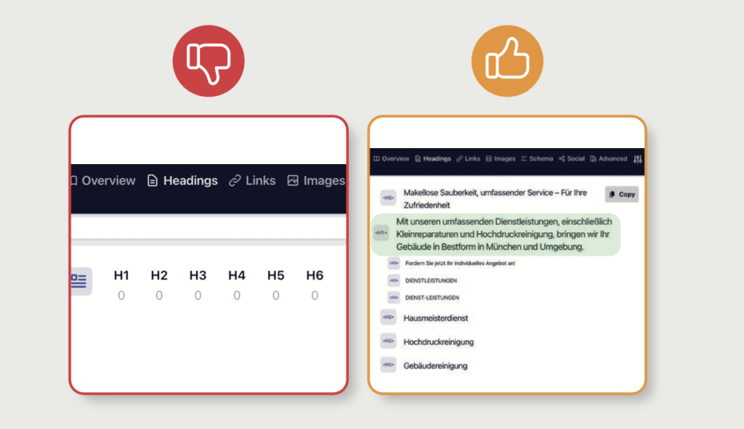Click the 0 count under H6
Image resolution: width=744 pixels, height=429 pixels.
click(x=315, y=295)
